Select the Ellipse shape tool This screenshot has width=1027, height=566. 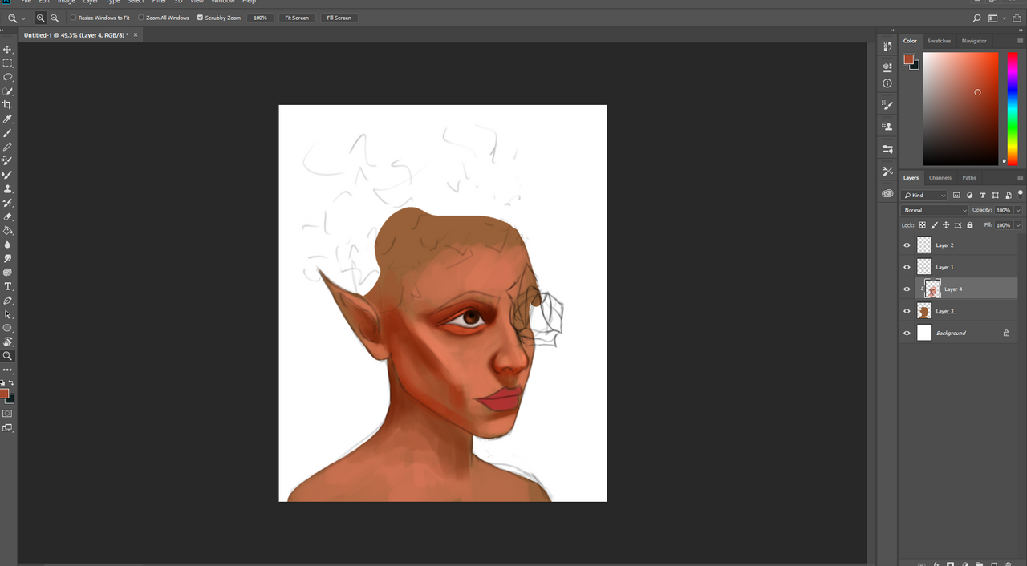[8, 328]
